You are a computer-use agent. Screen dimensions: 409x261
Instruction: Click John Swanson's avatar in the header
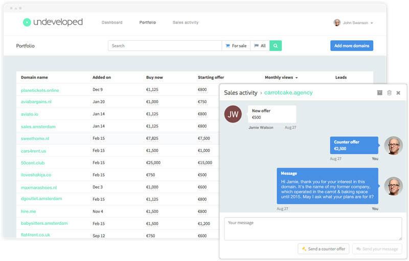click(337, 22)
